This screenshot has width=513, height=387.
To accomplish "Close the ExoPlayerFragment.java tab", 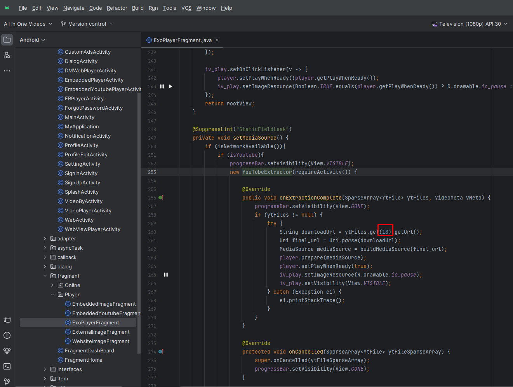I will [x=217, y=40].
